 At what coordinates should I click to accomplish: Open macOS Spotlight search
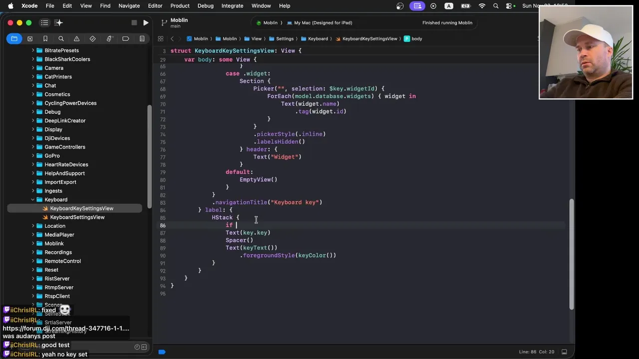(496, 6)
